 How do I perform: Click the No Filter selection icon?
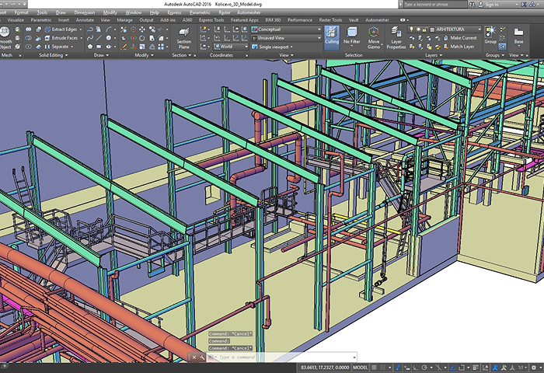(x=353, y=36)
